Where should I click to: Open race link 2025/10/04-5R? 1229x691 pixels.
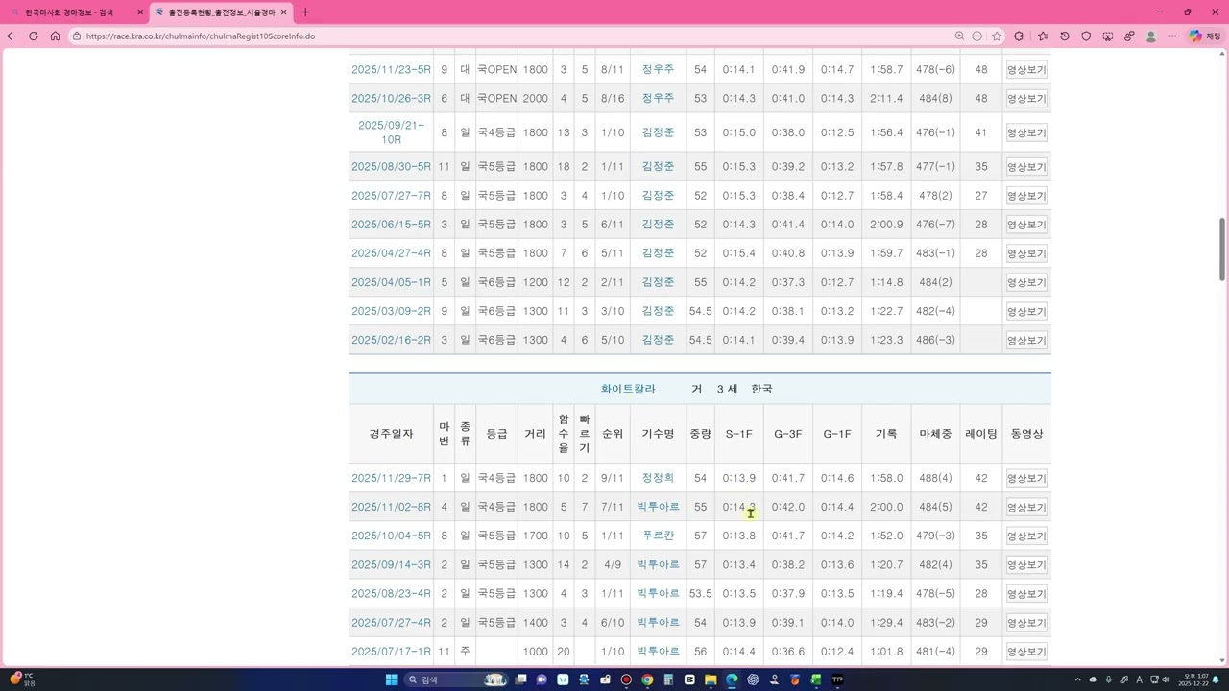pos(391,536)
